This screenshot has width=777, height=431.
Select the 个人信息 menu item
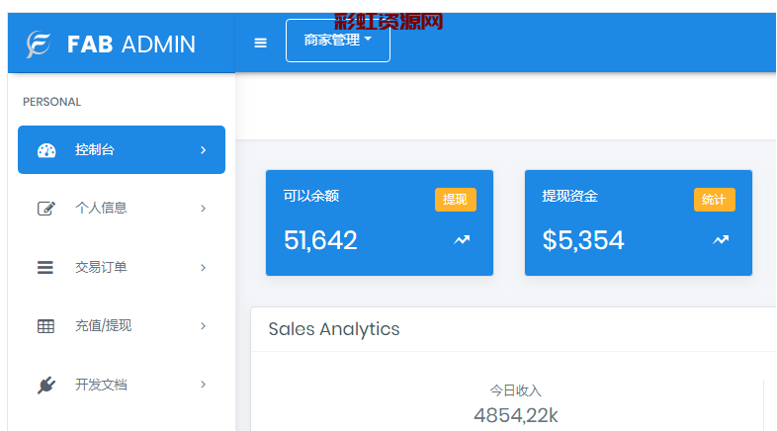101,209
